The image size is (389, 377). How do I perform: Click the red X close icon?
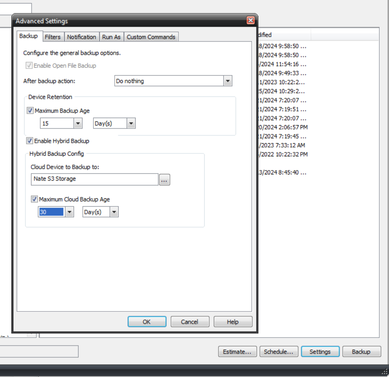point(251,20)
